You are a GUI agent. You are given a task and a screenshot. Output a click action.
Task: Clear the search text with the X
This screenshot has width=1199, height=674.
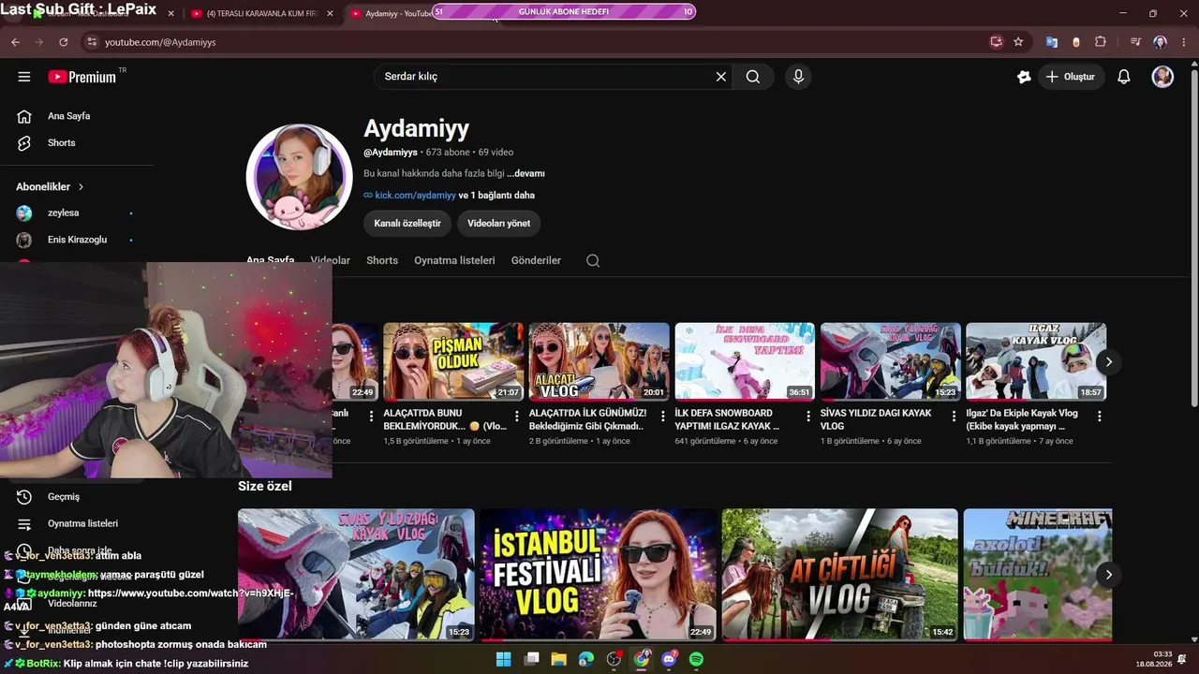pyautogui.click(x=721, y=77)
